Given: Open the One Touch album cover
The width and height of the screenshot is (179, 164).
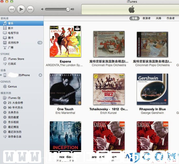Looking at the screenshot, I should [x=65, y=89].
